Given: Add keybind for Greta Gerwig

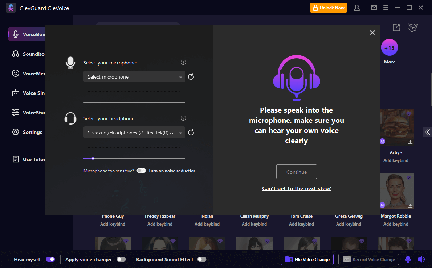Looking at the screenshot, I should click(x=349, y=224).
